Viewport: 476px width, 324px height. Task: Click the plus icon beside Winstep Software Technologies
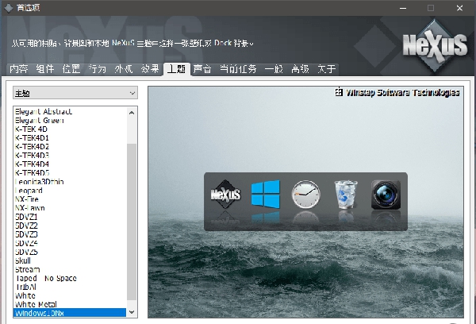[x=339, y=92]
